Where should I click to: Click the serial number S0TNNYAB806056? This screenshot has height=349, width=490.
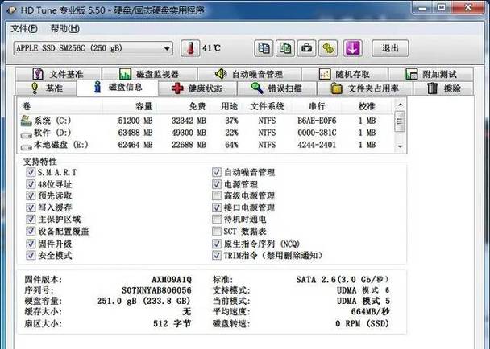point(156,290)
